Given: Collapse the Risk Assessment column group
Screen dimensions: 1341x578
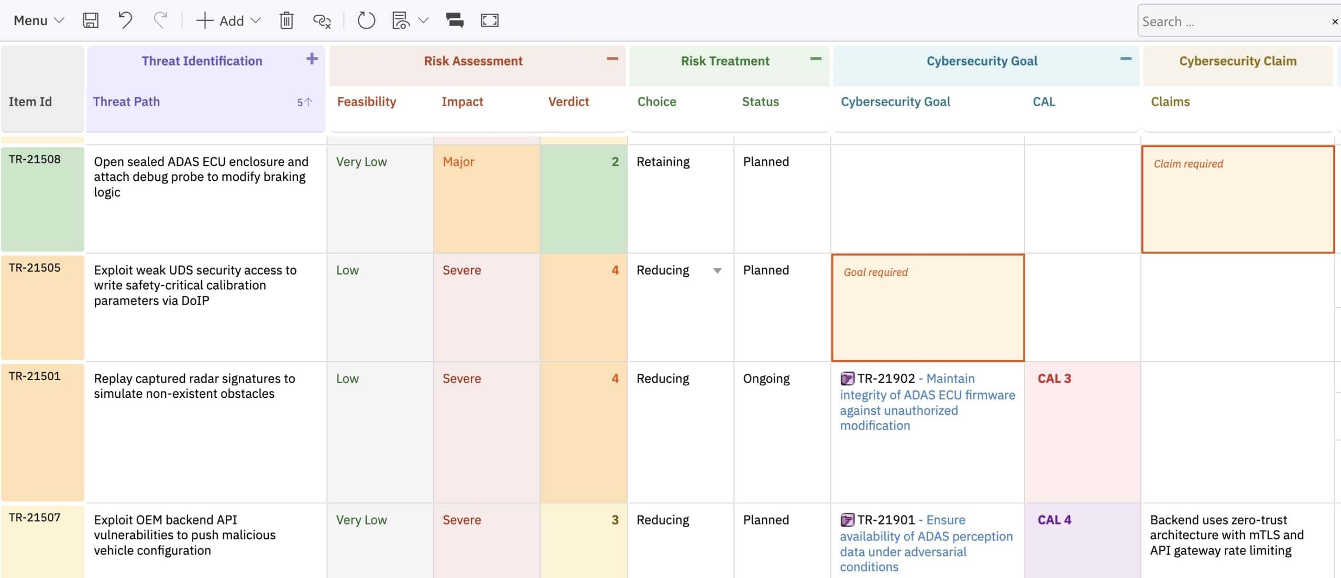Looking at the screenshot, I should (x=612, y=59).
